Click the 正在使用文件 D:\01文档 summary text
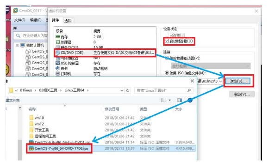The width and height of the screenshot is (268, 166). [x=124, y=53]
